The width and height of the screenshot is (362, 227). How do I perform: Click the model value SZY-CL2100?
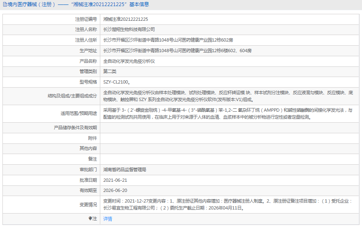117,82
